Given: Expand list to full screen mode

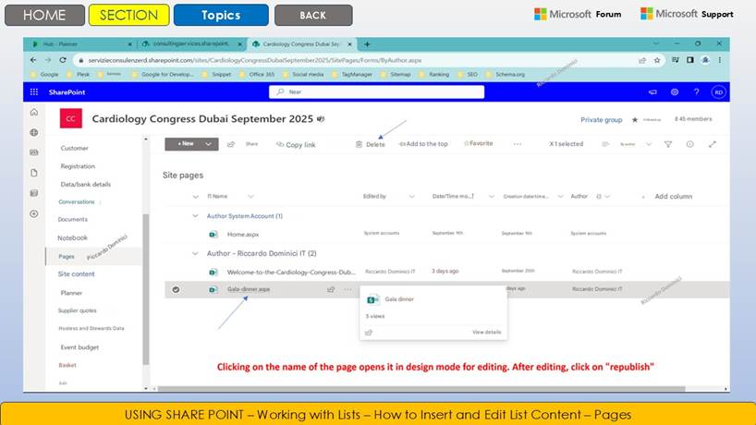Looking at the screenshot, I should (x=713, y=144).
